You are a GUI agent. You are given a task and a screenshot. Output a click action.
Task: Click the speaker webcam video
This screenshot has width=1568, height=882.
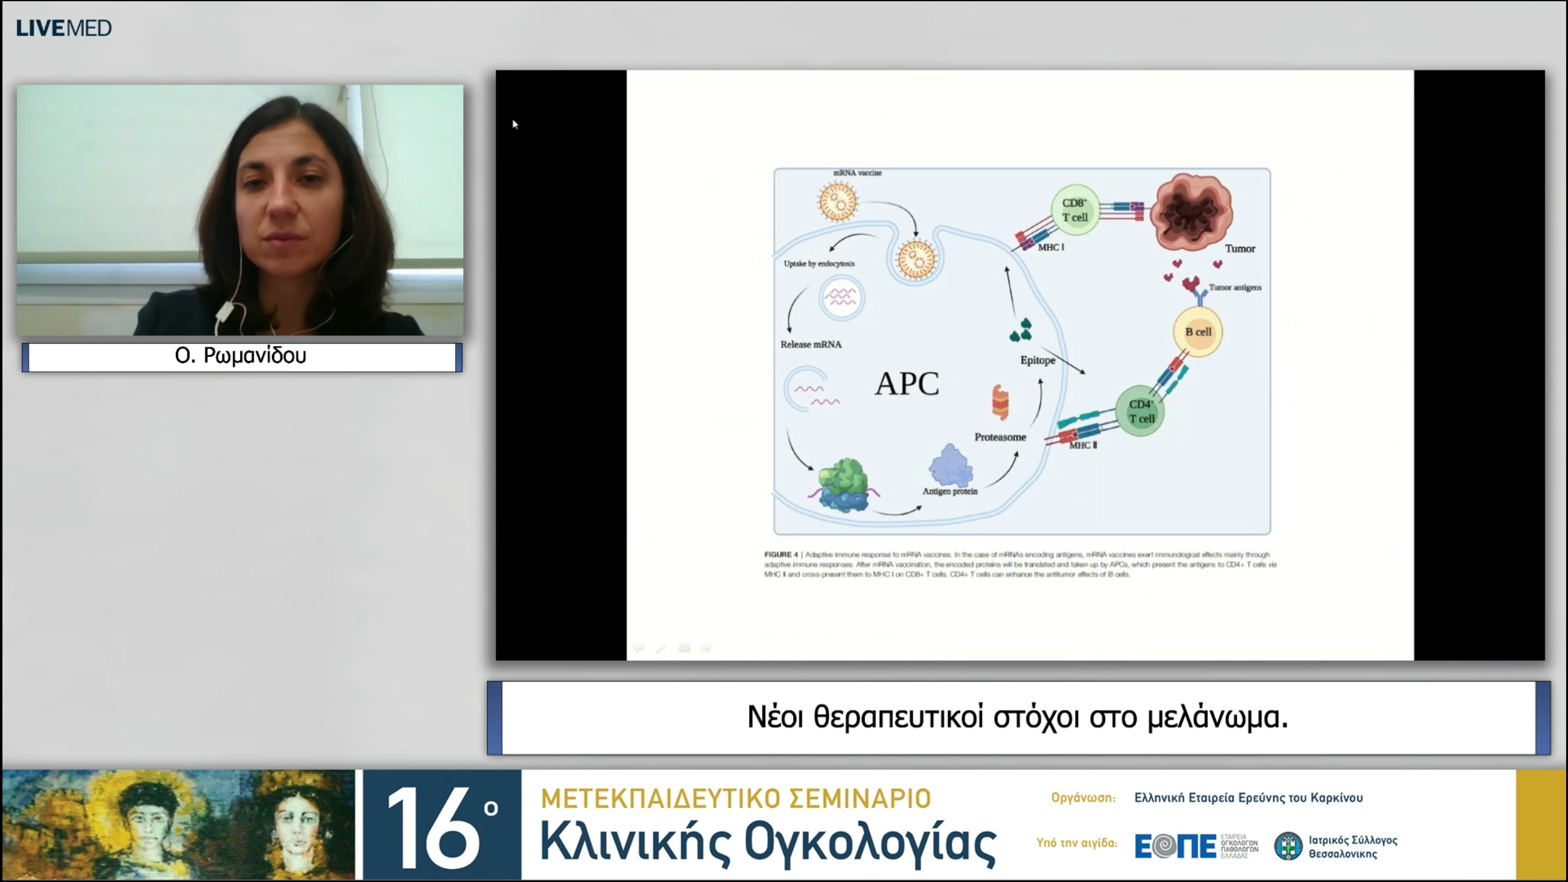click(240, 210)
